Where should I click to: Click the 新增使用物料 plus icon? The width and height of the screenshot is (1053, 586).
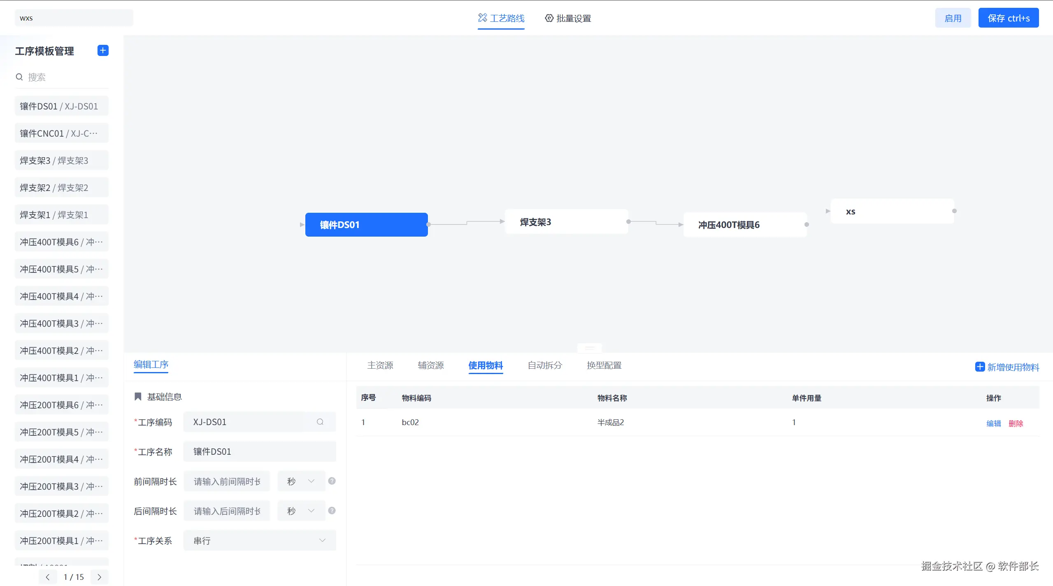pyautogui.click(x=980, y=367)
